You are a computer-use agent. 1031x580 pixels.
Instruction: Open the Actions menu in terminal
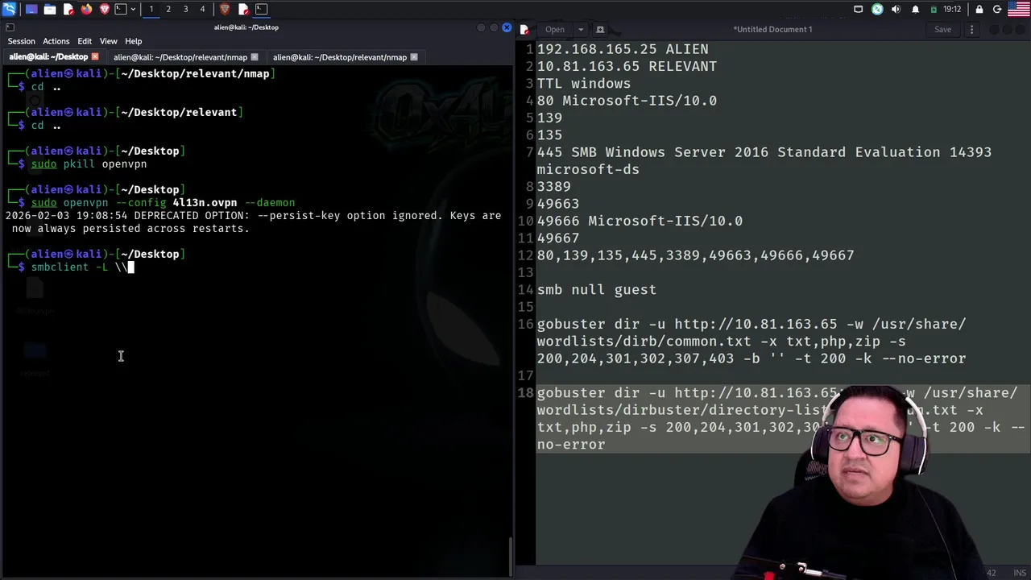[x=56, y=41]
